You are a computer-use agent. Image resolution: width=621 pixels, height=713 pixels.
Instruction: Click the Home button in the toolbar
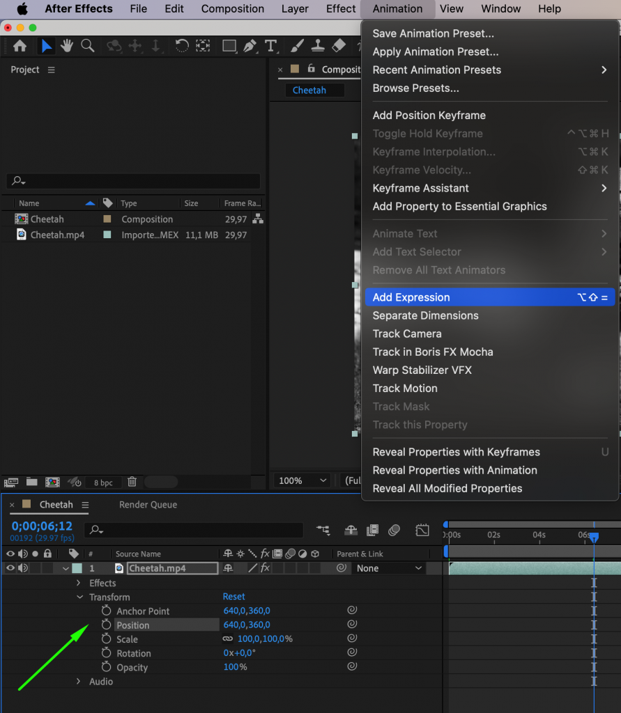[19, 46]
